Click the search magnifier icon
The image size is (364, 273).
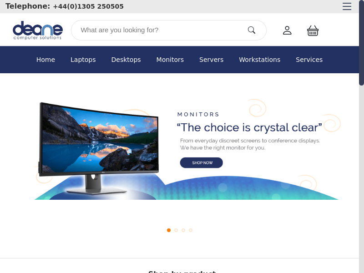(x=252, y=30)
